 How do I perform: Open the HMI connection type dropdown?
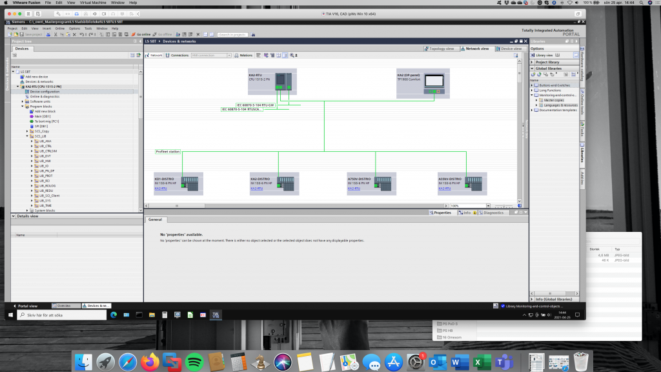coord(229,56)
